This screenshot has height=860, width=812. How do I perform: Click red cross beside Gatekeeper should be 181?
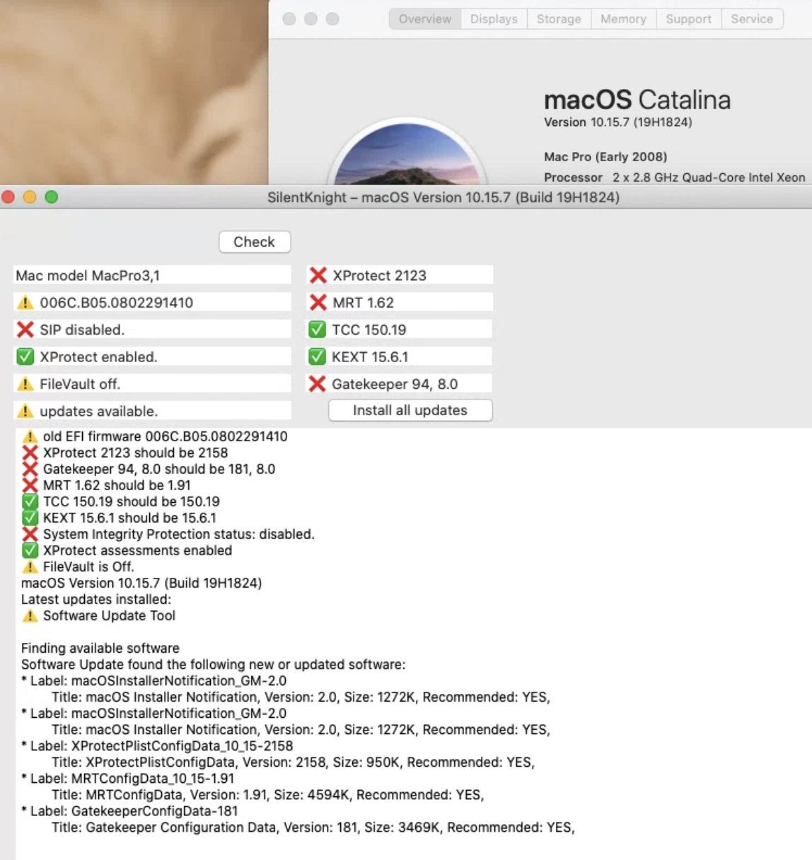click(30, 469)
